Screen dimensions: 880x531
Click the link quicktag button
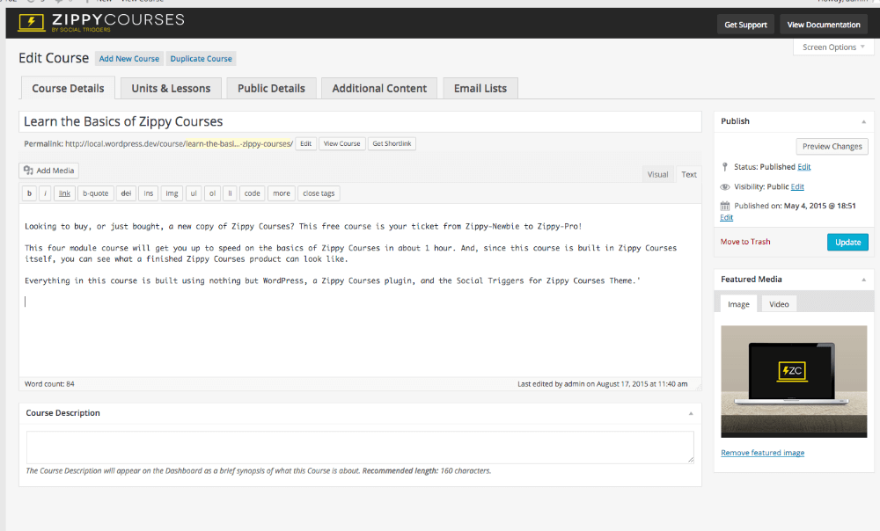pyautogui.click(x=64, y=193)
